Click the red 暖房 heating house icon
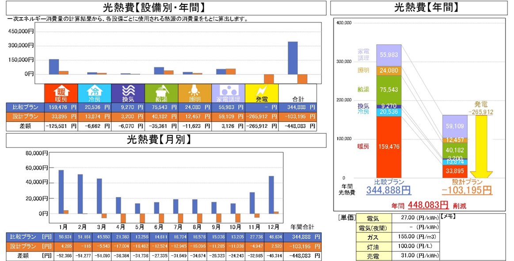The height and width of the screenshot is (261, 514). (61, 93)
